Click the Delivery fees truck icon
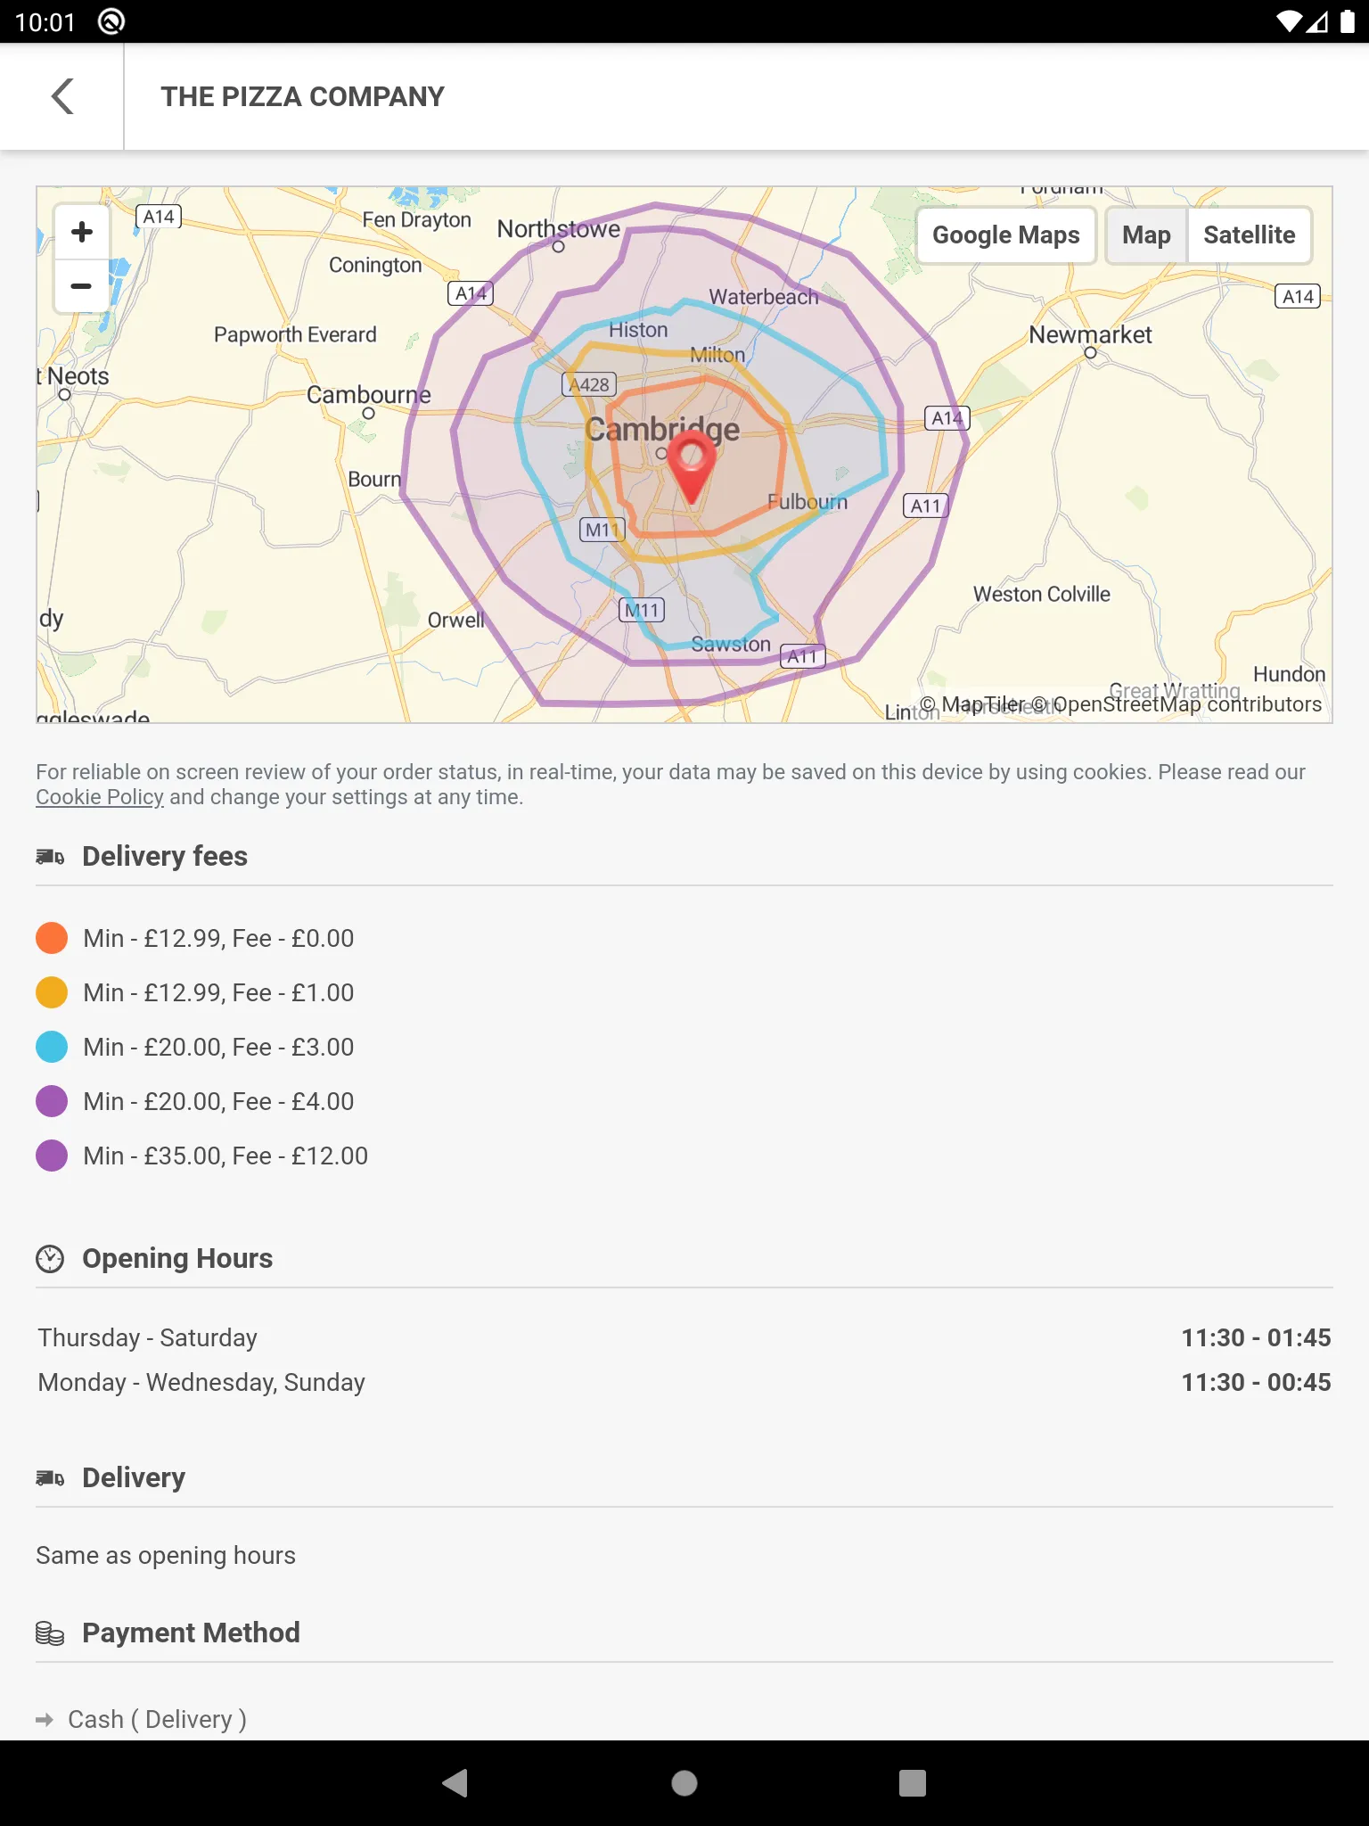The image size is (1369, 1826). (50, 857)
